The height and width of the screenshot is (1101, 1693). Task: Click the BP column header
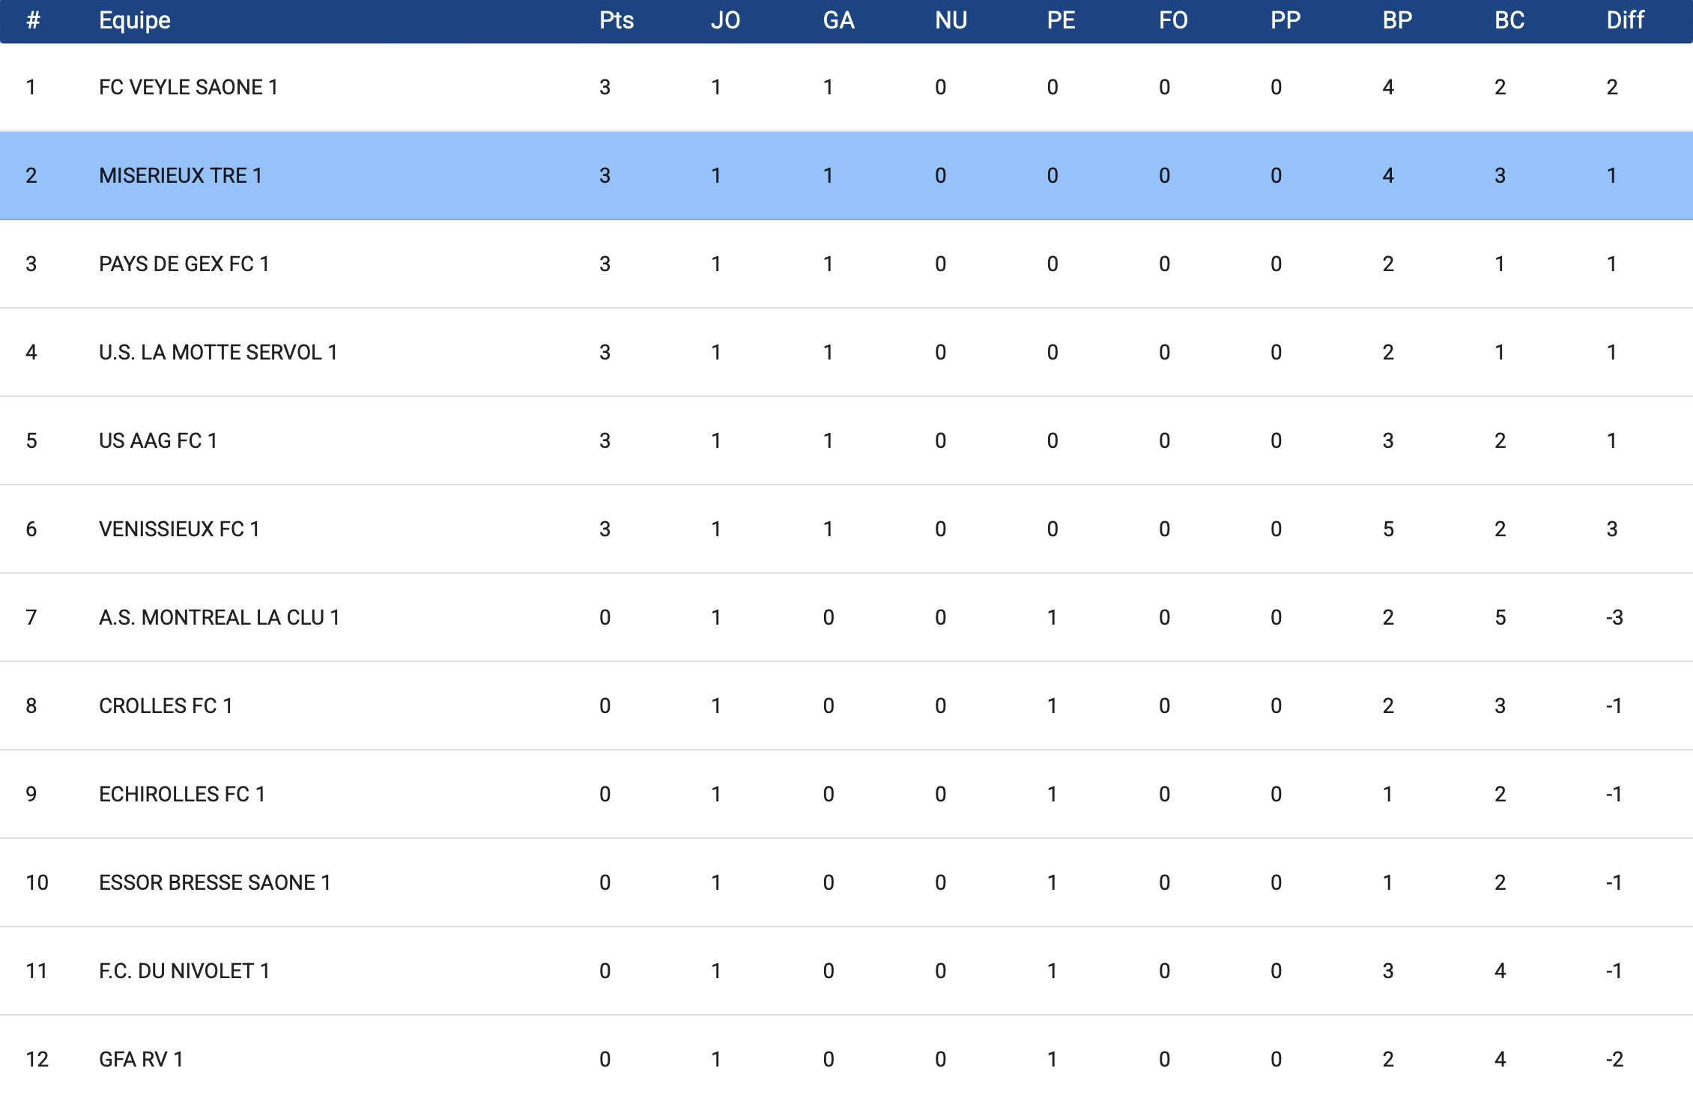[1397, 20]
